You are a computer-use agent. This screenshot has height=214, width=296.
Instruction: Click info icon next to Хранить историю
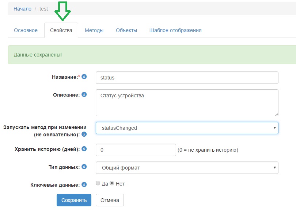pos(84,149)
